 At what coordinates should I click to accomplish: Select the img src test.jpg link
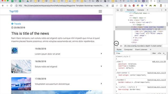point(150,31)
